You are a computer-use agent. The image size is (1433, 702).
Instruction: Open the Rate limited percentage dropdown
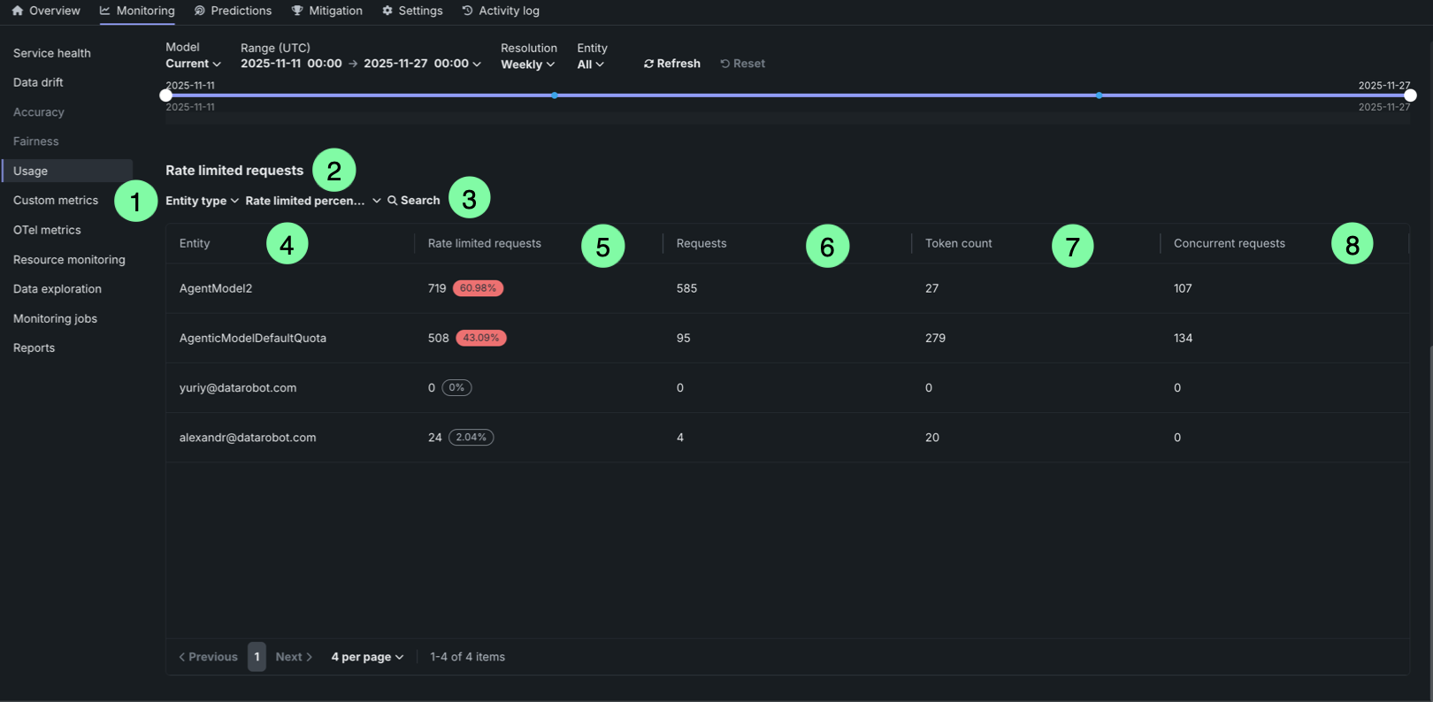point(313,201)
